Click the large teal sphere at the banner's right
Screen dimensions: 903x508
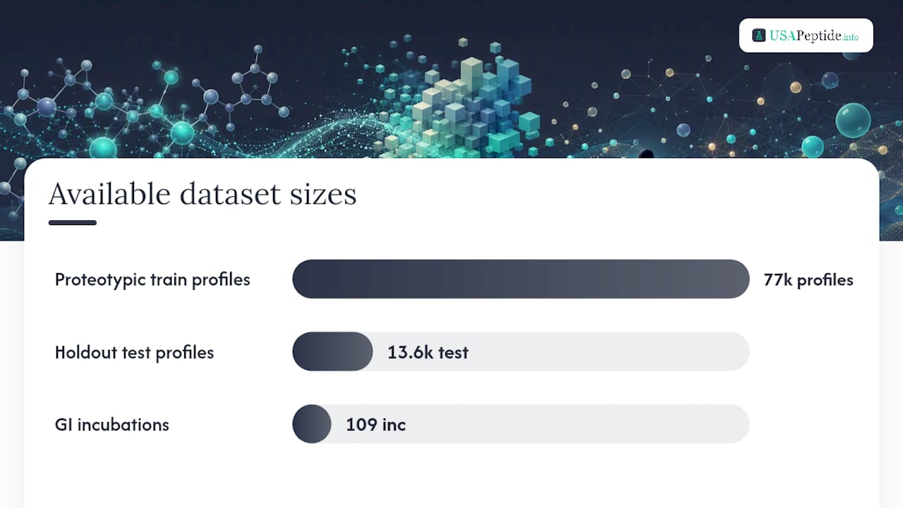[853, 121]
